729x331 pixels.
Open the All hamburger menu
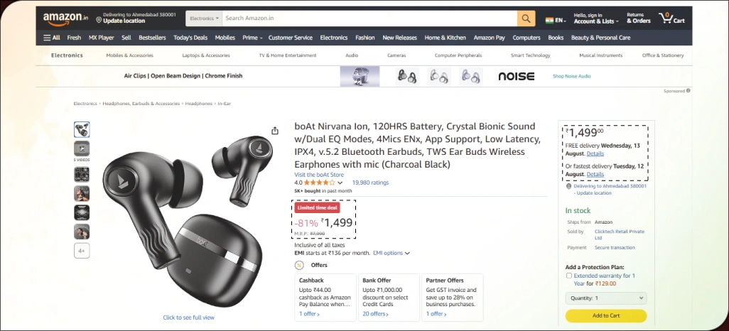pyautogui.click(x=51, y=38)
